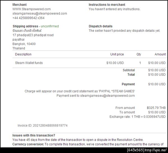This screenshot has height=153, width=168.
Task: Click the Payment value $10.00 USD
Action: (157, 84)
